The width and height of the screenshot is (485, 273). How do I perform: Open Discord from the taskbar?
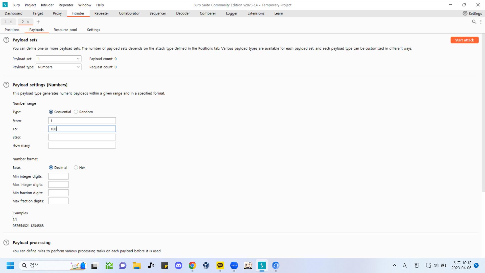(179, 265)
